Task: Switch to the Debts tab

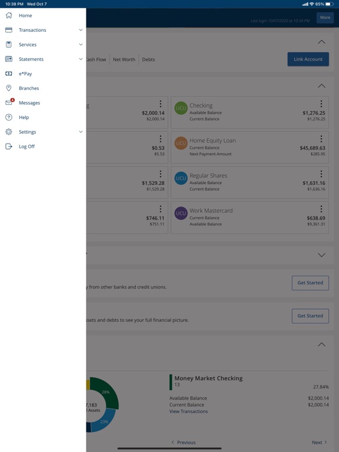Action: [x=148, y=59]
